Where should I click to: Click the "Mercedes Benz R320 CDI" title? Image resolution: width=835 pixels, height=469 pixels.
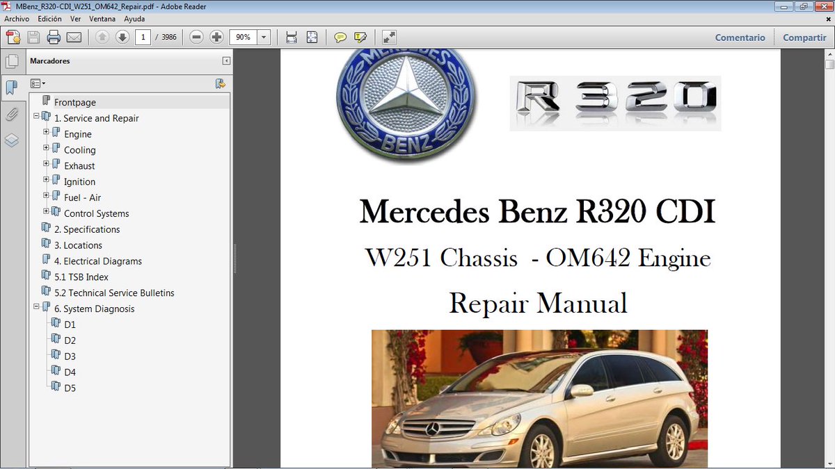pos(537,211)
